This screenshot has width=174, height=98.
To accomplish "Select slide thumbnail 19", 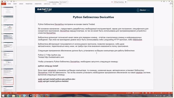I will coord(8,63).
